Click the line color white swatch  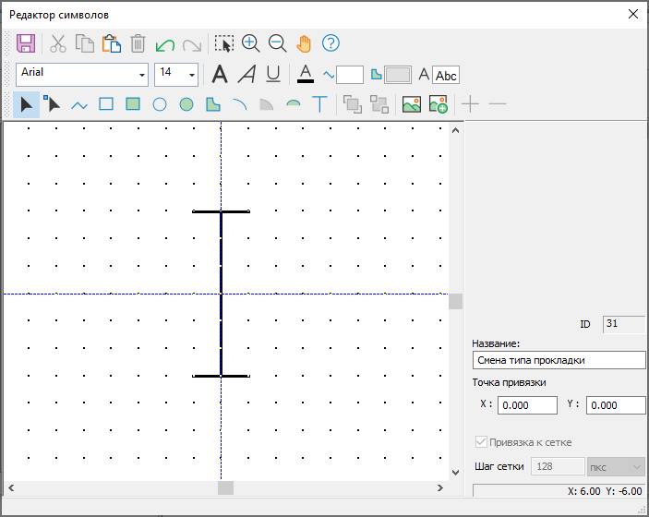(350, 75)
